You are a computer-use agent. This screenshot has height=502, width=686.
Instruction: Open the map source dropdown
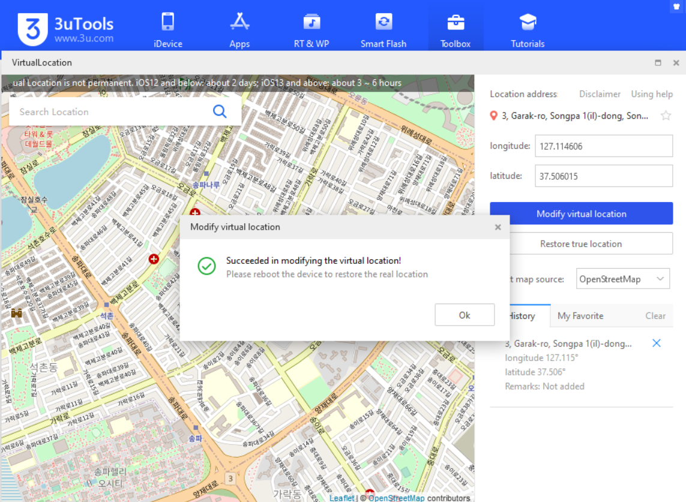point(623,279)
